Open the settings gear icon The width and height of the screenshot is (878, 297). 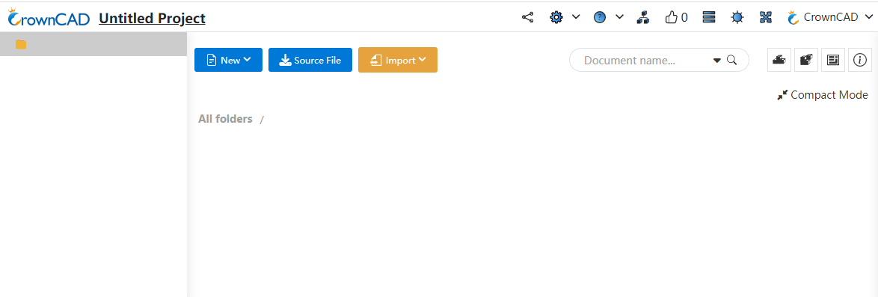tap(556, 17)
